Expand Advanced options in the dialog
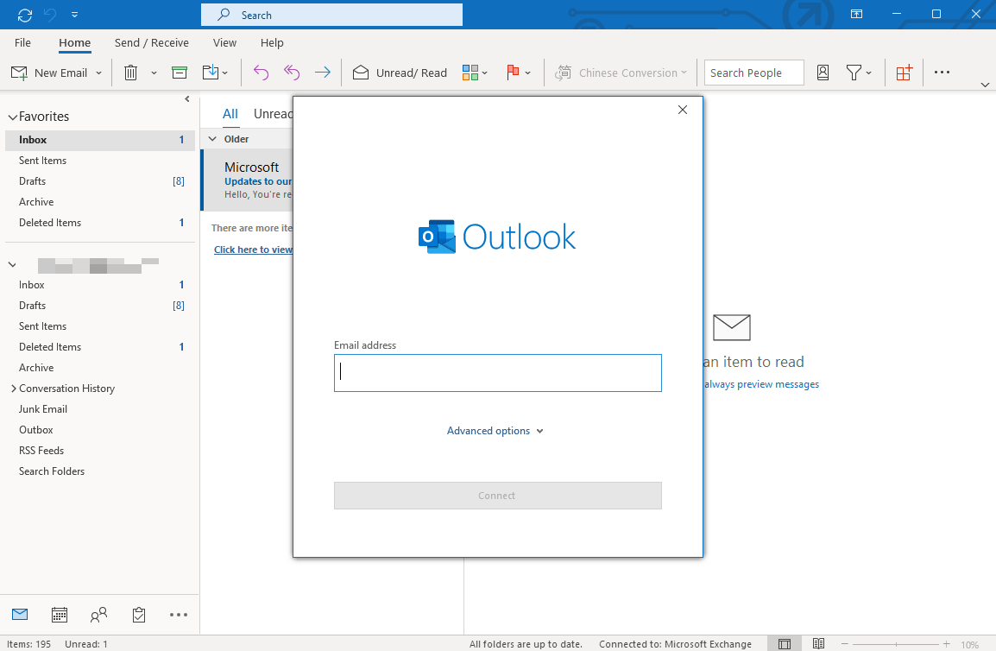This screenshot has height=651, width=996. click(495, 430)
